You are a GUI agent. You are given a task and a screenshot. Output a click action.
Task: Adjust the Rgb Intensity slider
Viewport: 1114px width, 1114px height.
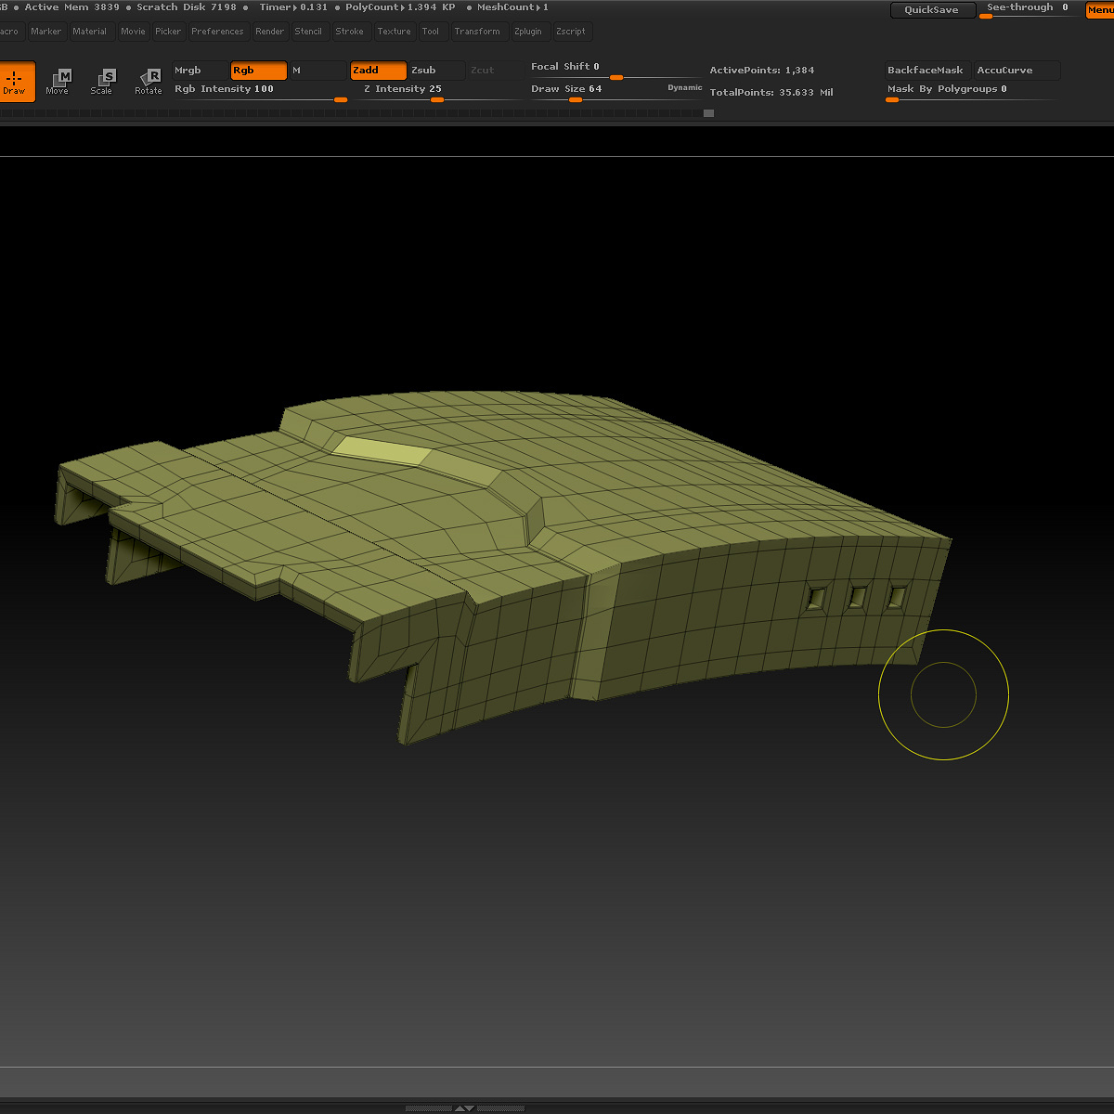pos(260,91)
